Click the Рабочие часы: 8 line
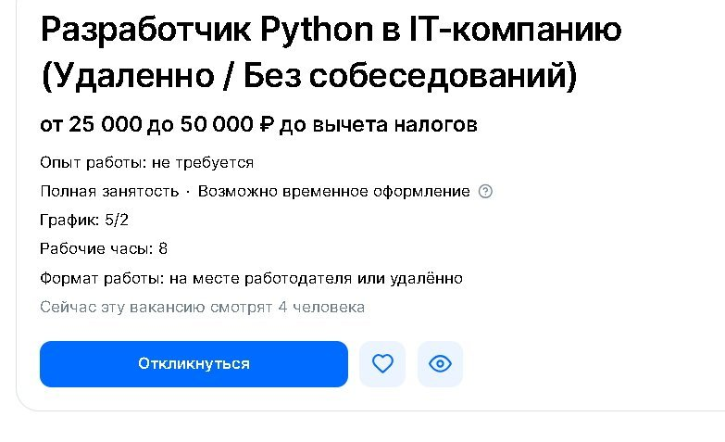Screen dimensions: 725x442 click(104, 249)
